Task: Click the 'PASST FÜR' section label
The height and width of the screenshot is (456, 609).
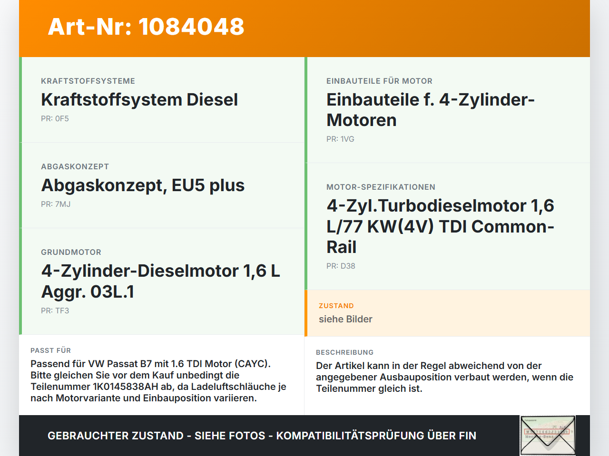Action: tap(50, 350)
